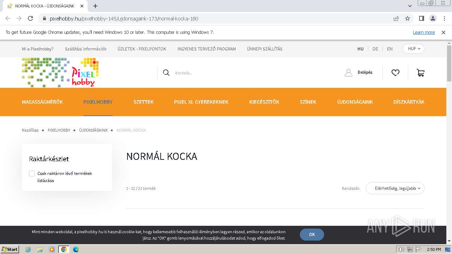
Task: Open the SZETTEK menu
Action: [x=143, y=102]
